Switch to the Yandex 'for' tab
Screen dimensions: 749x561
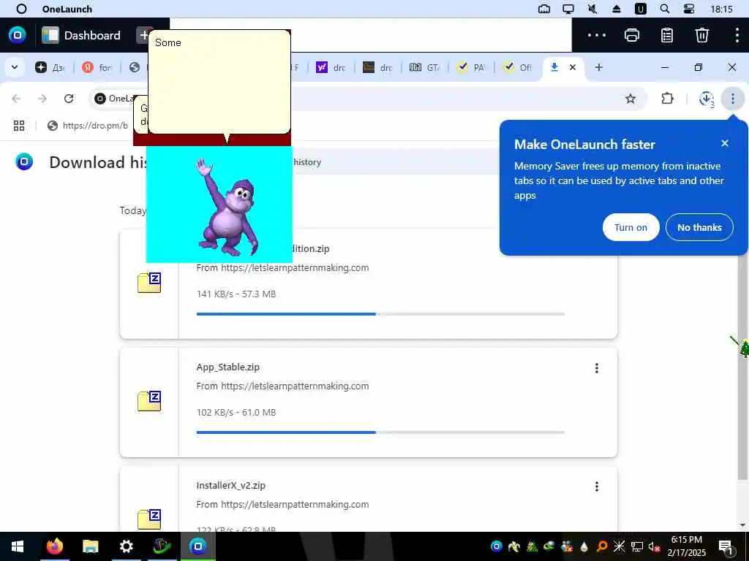point(97,68)
